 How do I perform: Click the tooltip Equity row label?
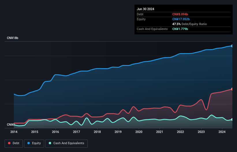tap(141, 19)
